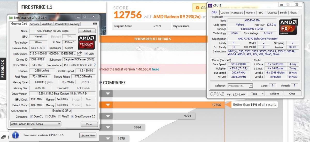Toggle the UEFI checkbox

86,54
